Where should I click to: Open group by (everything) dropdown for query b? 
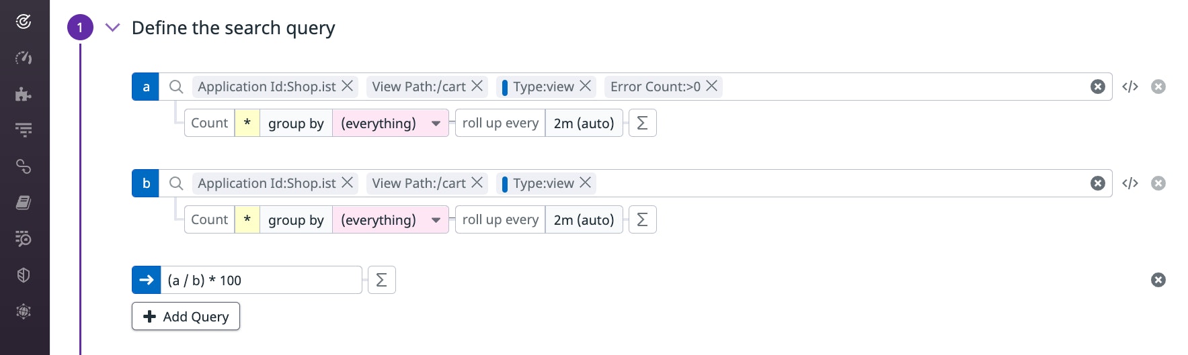[x=390, y=220]
